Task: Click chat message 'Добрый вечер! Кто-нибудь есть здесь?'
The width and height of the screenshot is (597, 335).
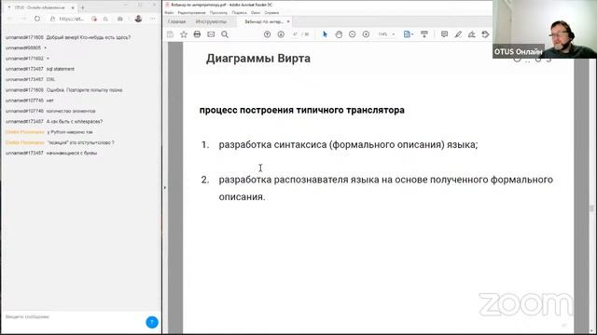Action: [x=89, y=37]
